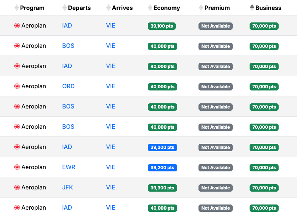
Task: Click the Aeroplan logo in the last IAD row
Action: (17, 207)
